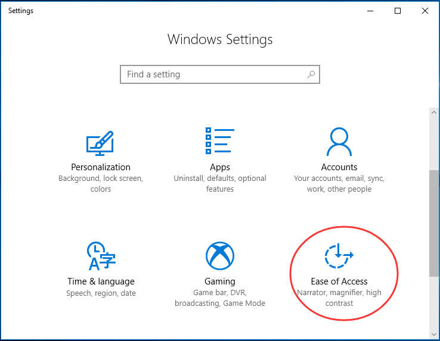440x341 pixels.
Task: Click the Ease of Access dashed-circle icon
Action: coord(339,256)
